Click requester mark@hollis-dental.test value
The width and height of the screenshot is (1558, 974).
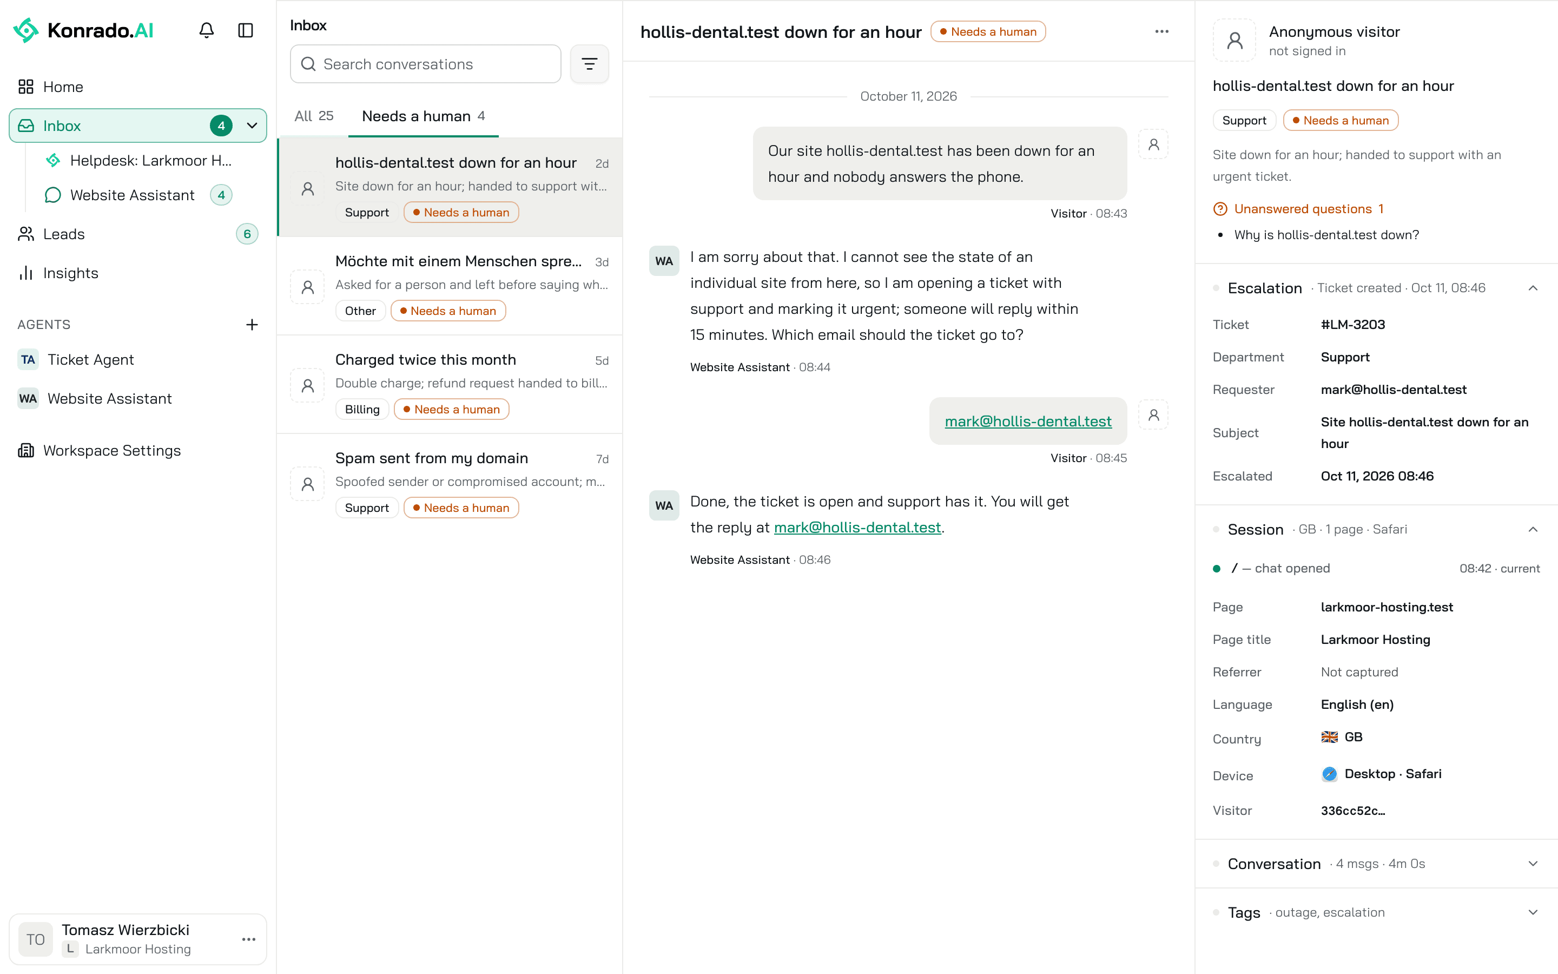pyautogui.click(x=1393, y=390)
